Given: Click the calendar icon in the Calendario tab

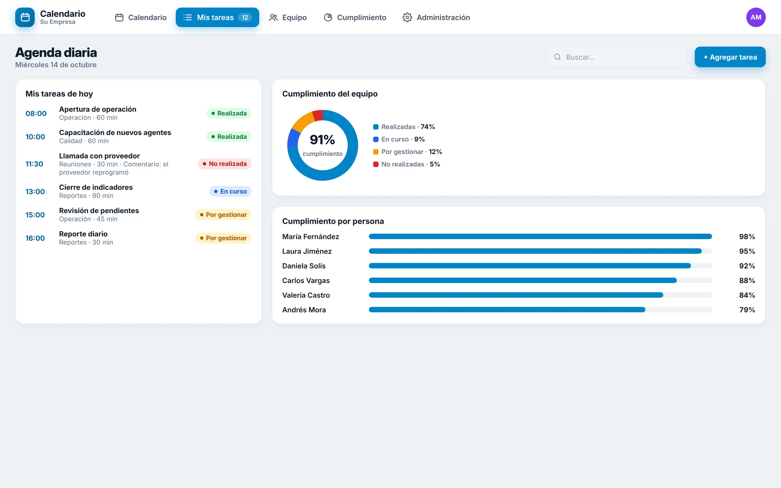Looking at the screenshot, I should [x=119, y=17].
